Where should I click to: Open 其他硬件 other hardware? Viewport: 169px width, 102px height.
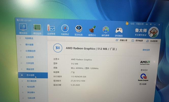[31, 92]
